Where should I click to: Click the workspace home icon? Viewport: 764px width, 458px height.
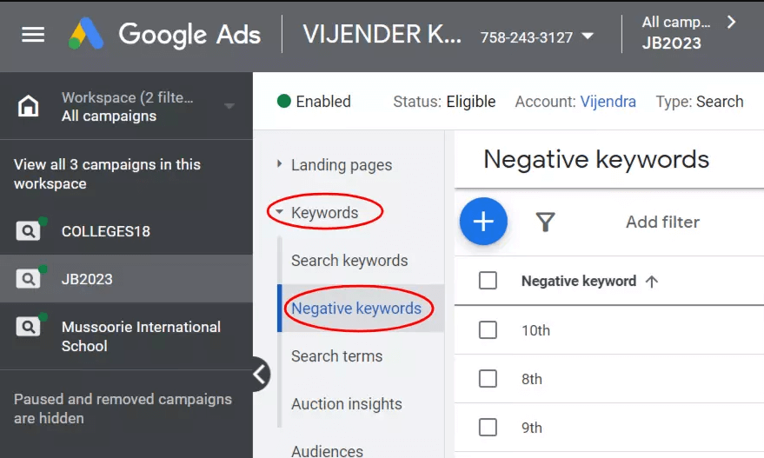[29, 106]
